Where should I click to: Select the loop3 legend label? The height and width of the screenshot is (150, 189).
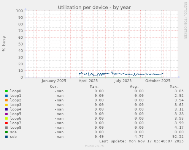pyautogui.click(x=16, y=105)
